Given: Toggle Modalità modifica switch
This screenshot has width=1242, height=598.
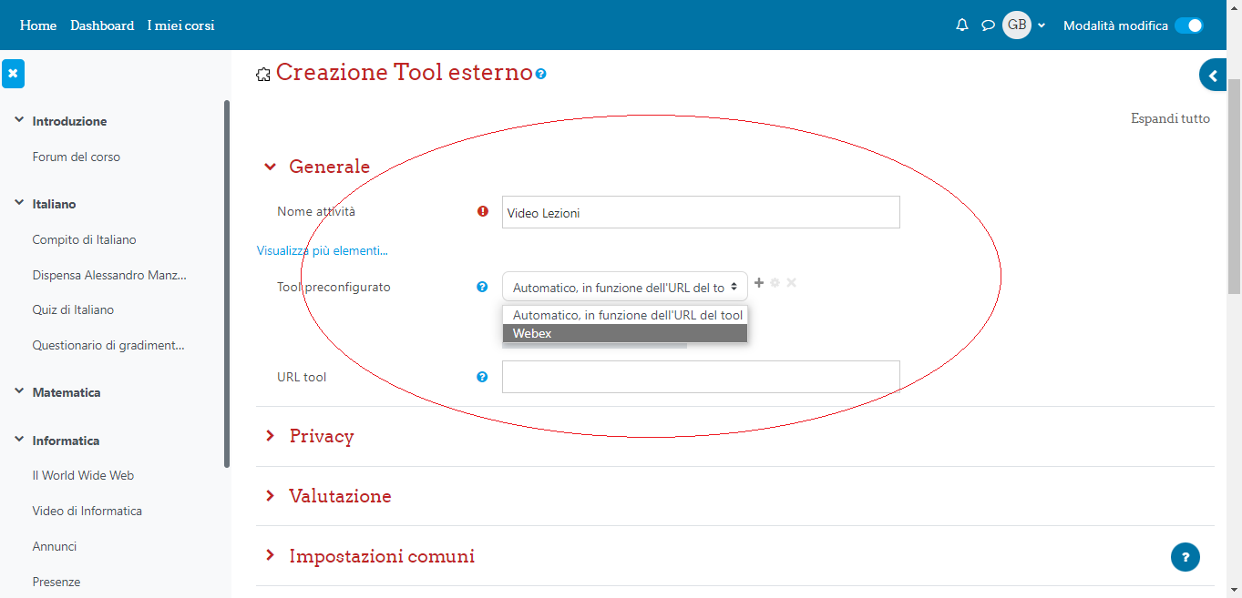Looking at the screenshot, I should click(x=1188, y=25).
